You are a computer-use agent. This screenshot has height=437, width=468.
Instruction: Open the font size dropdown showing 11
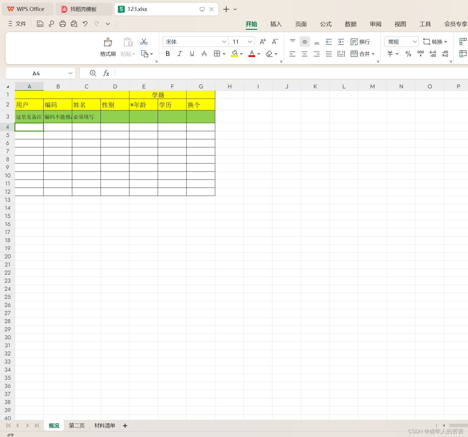pos(250,42)
